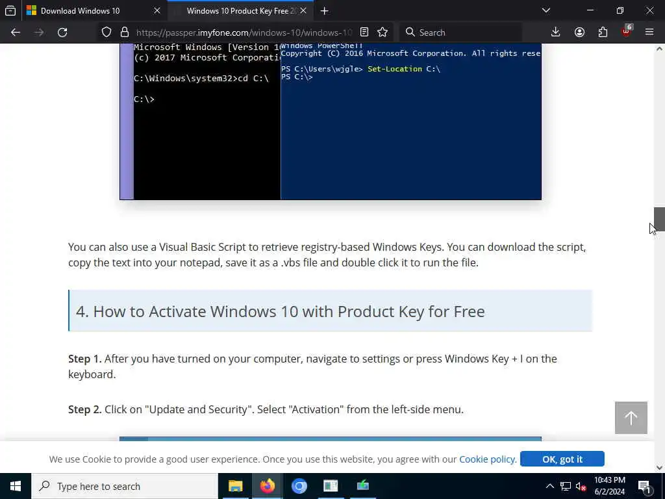Click the Type here to search box
The image size is (665, 499).
click(x=125, y=486)
